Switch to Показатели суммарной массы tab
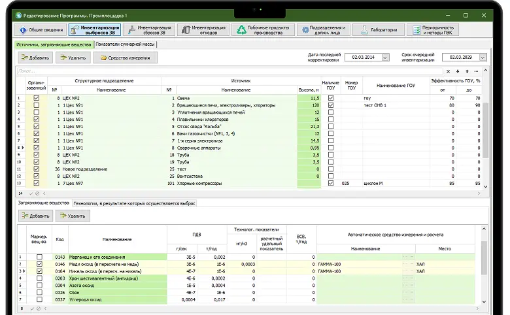The width and height of the screenshot is (510, 315). [x=127, y=44]
